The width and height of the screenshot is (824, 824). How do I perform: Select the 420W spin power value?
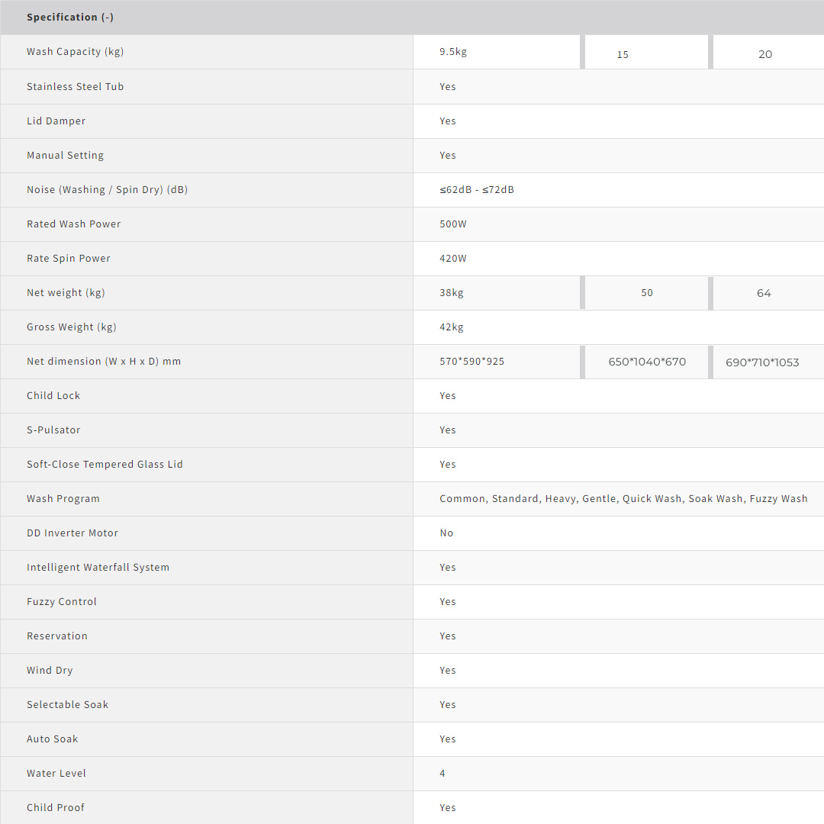(x=453, y=259)
